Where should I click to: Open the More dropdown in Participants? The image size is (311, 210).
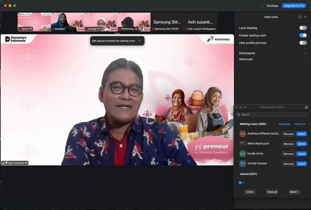(294, 192)
